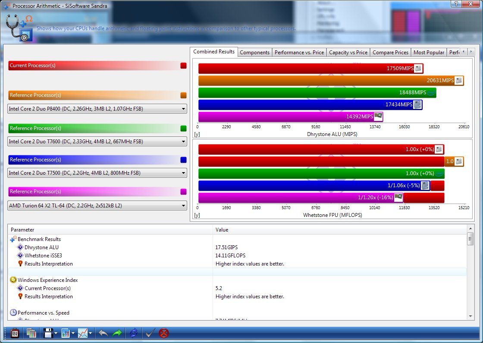The width and height of the screenshot is (483, 343).
Task: Toggle the red Current Processor(s) checkbox square
Action: coord(184,65)
